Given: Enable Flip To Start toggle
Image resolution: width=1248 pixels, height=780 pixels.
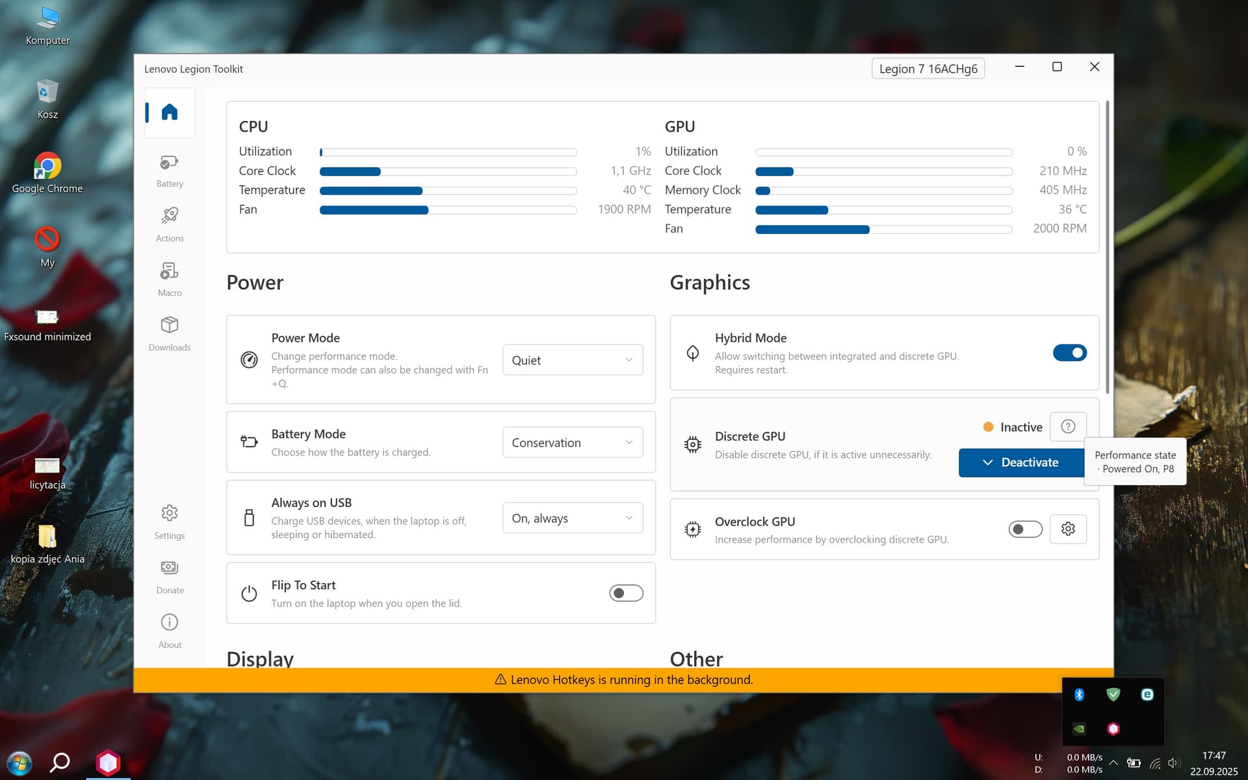Looking at the screenshot, I should [626, 593].
